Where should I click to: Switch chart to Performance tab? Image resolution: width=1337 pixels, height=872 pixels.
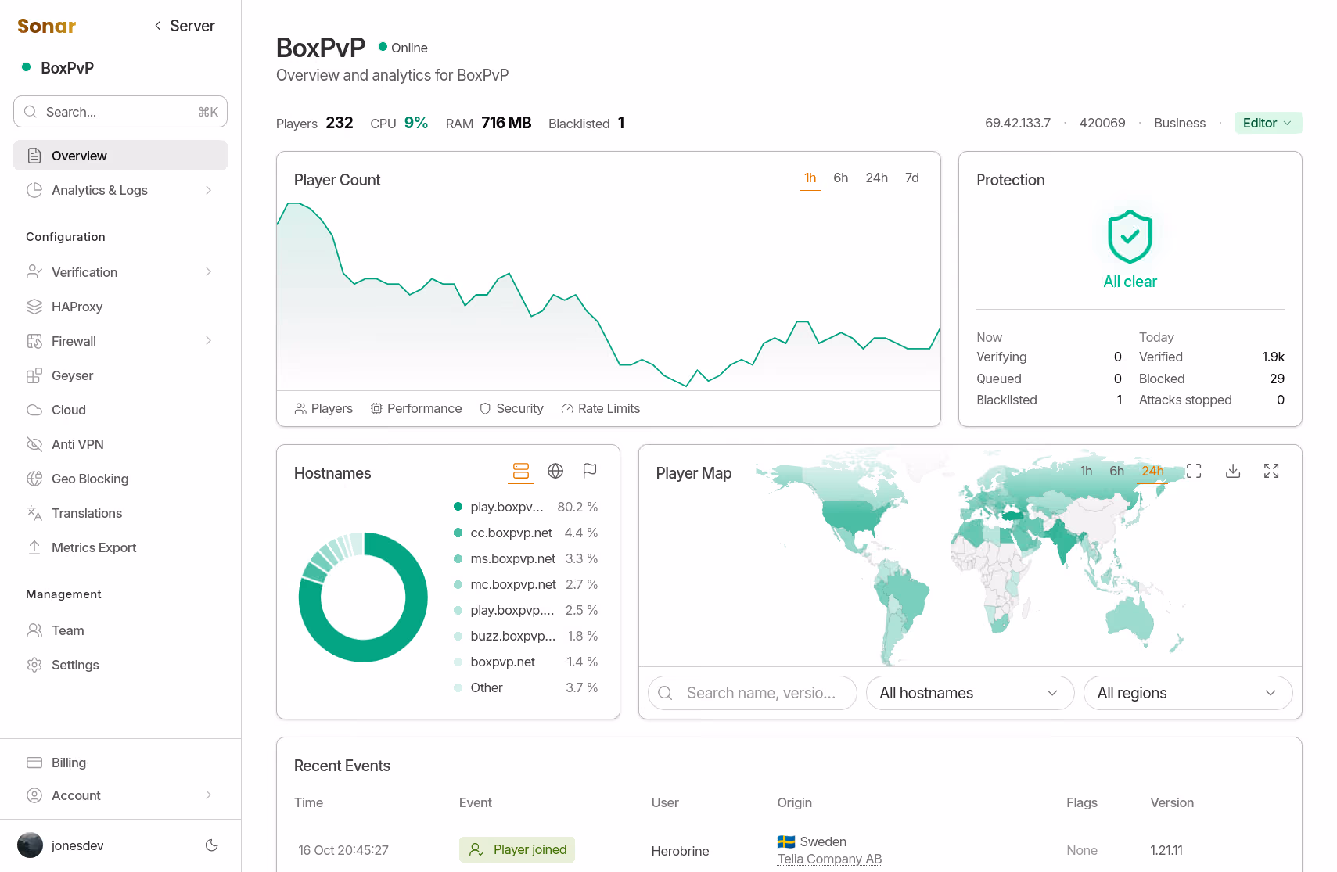416,408
